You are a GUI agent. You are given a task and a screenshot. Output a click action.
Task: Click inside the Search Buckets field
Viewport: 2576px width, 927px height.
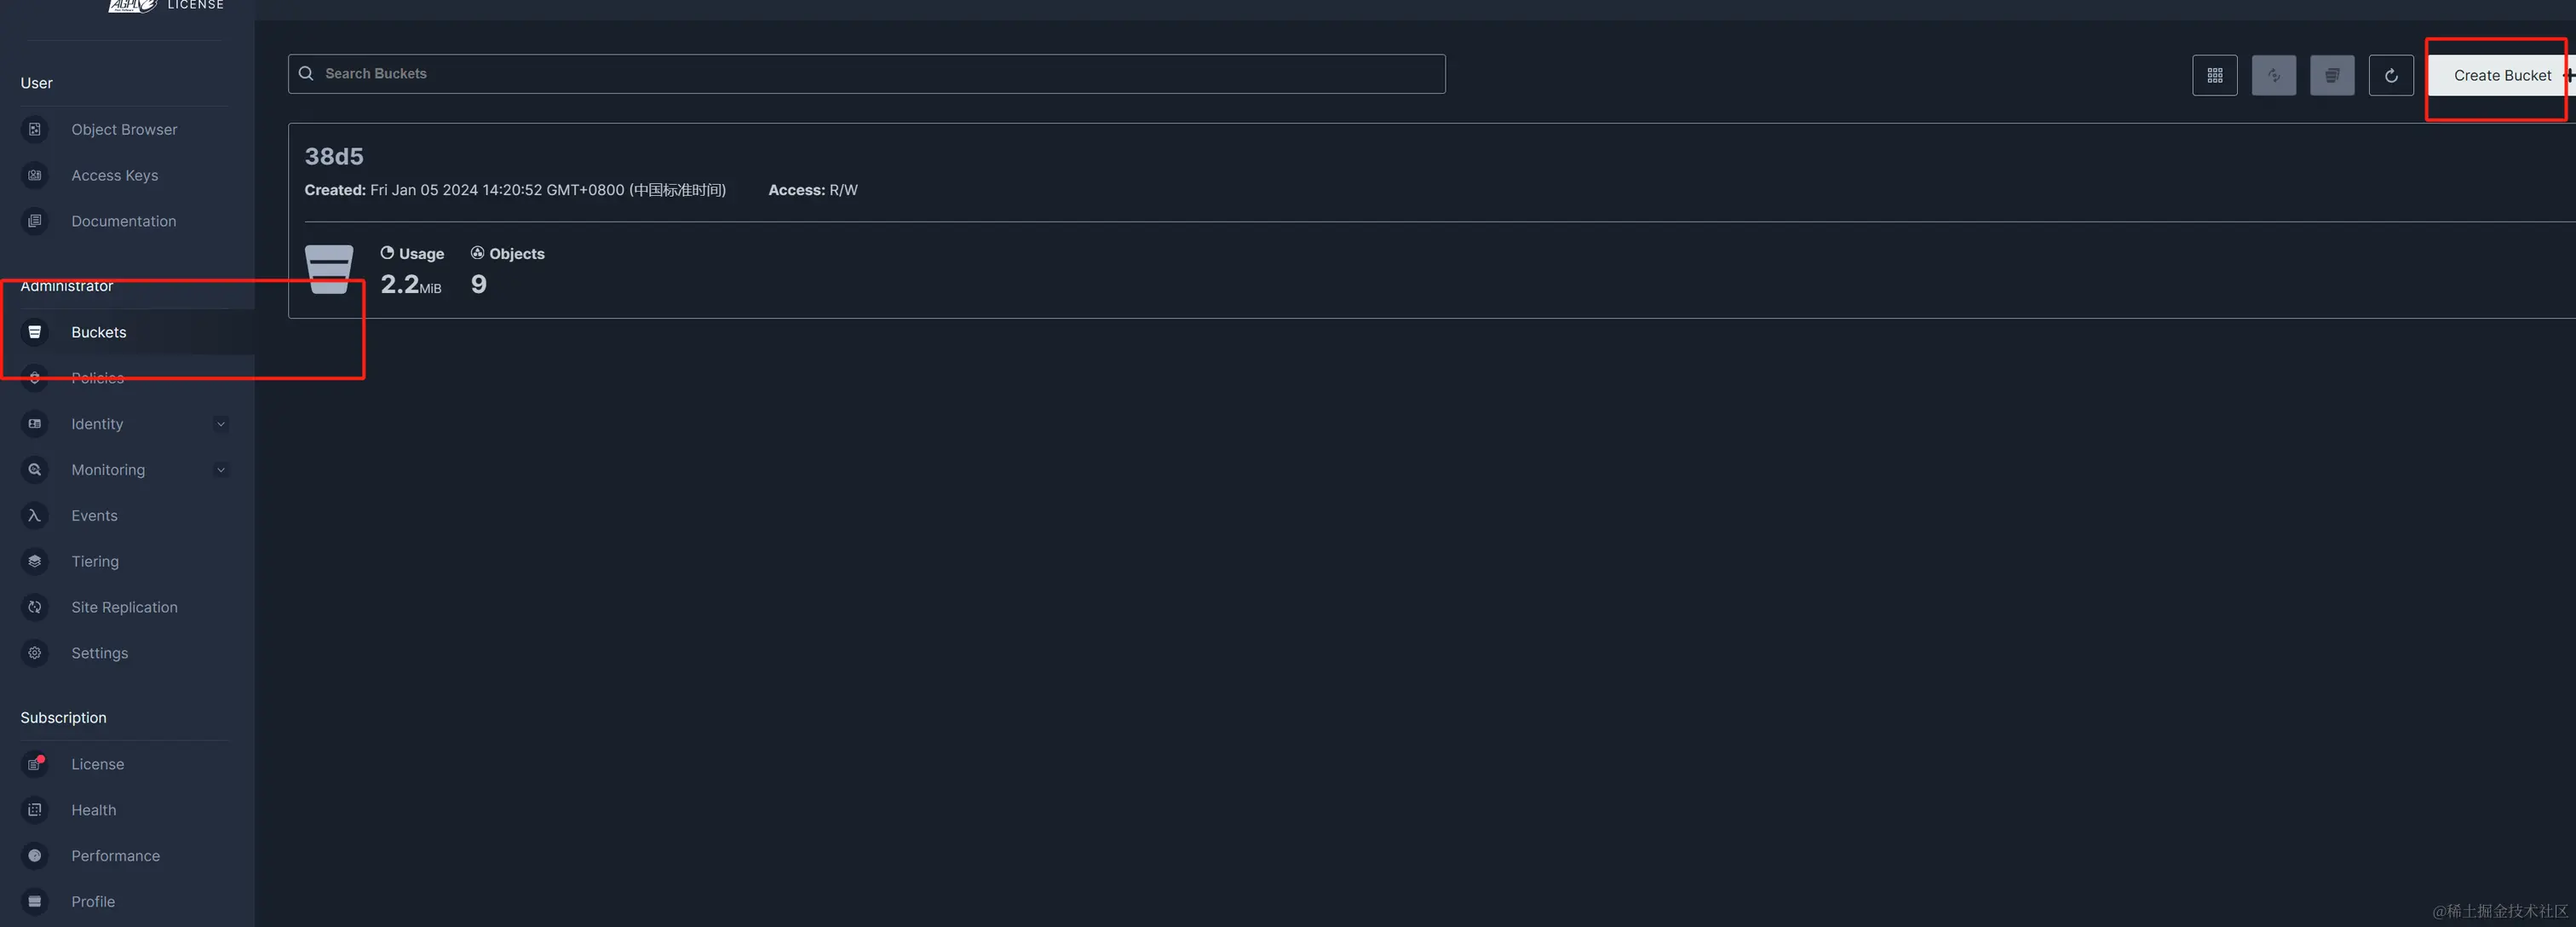tap(800, 73)
